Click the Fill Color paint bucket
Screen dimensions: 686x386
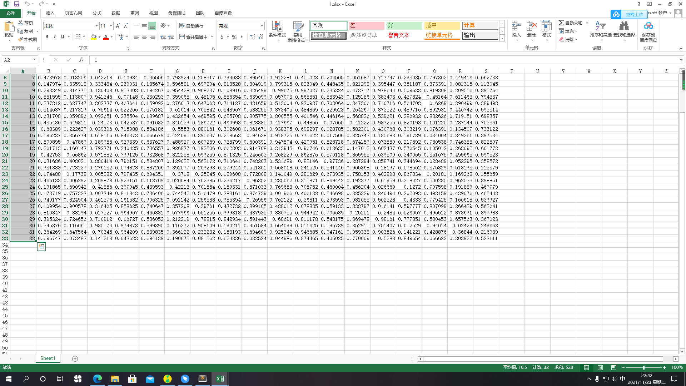tap(94, 37)
